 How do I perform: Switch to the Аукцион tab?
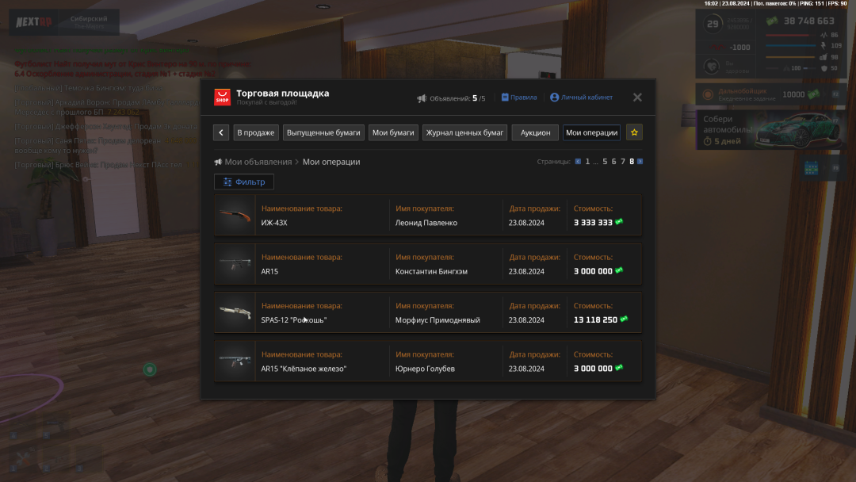(535, 132)
